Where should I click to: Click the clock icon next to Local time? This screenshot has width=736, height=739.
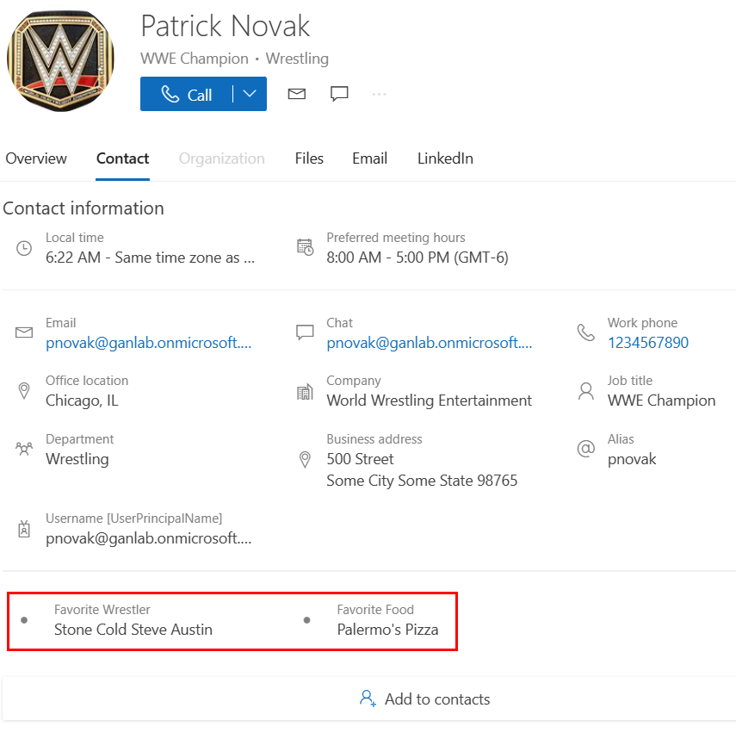(x=24, y=248)
